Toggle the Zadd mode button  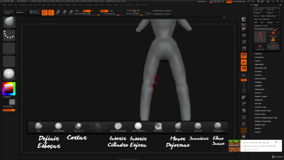(104, 11)
